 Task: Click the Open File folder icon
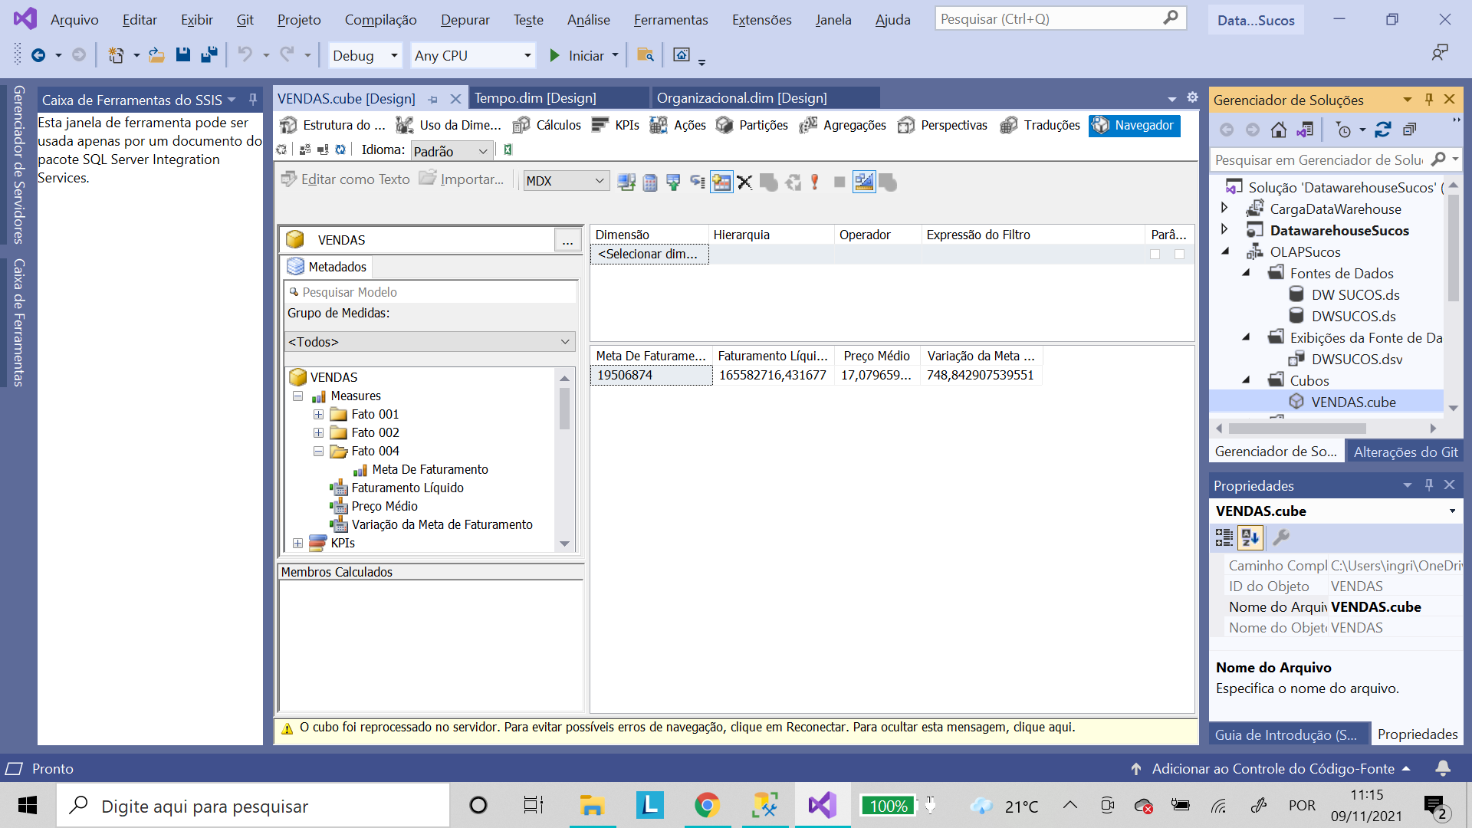tap(156, 55)
